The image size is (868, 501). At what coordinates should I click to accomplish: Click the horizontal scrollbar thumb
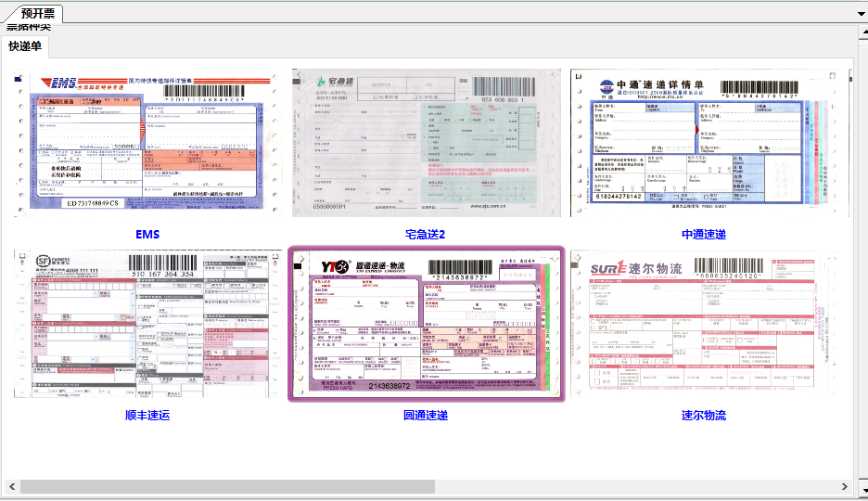(227, 486)
